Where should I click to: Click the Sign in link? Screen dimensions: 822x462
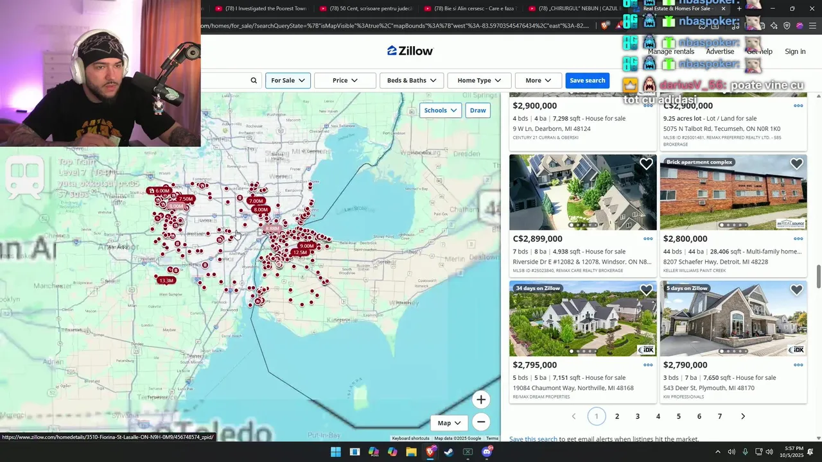point(795,51)
